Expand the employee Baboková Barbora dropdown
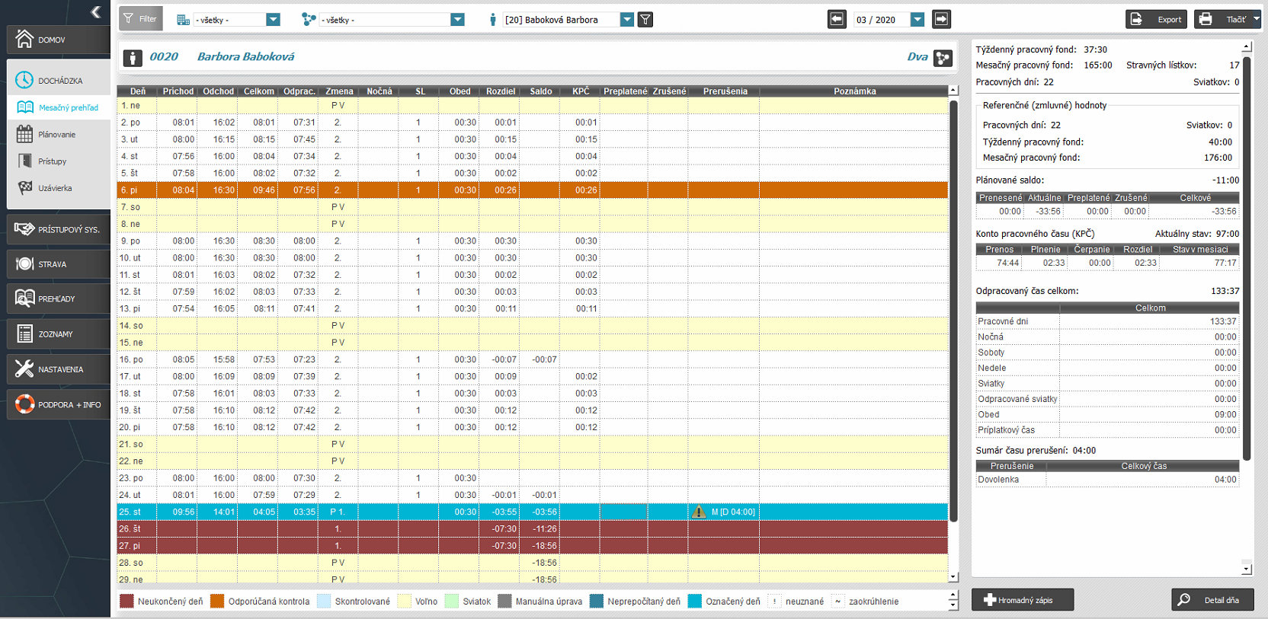 point(627,20)
